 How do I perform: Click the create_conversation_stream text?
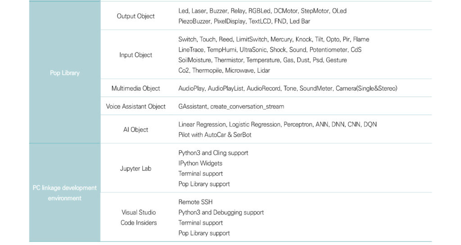(x=247, y=107)
